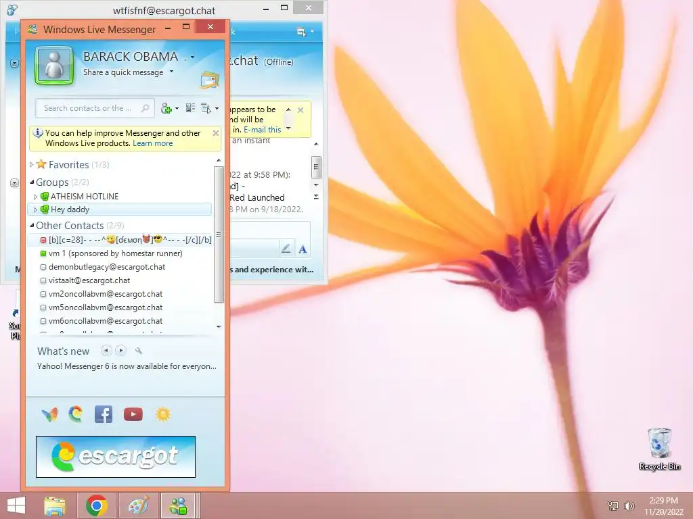Click the contact list scroll up arrow
This screenshot has width=693, height=519.
(219, 160)
